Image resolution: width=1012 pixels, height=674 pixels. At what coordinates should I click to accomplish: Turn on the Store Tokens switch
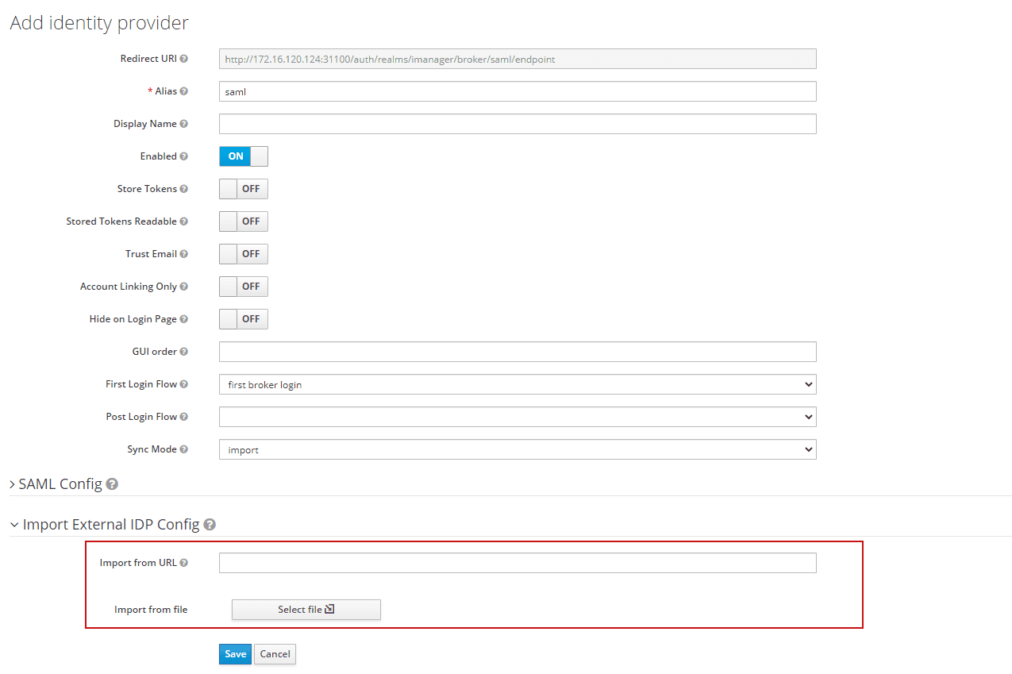click(244, 189)
